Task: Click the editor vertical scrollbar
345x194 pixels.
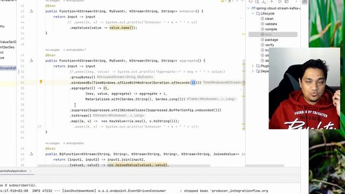Action: [244, 95]
